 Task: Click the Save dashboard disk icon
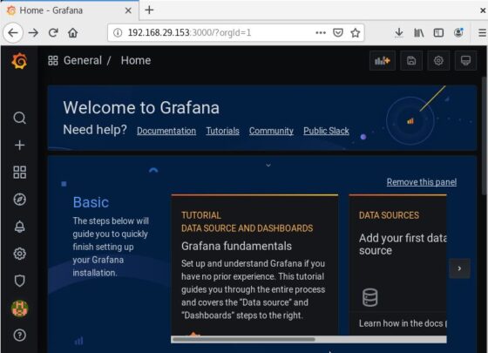point(411,60)
